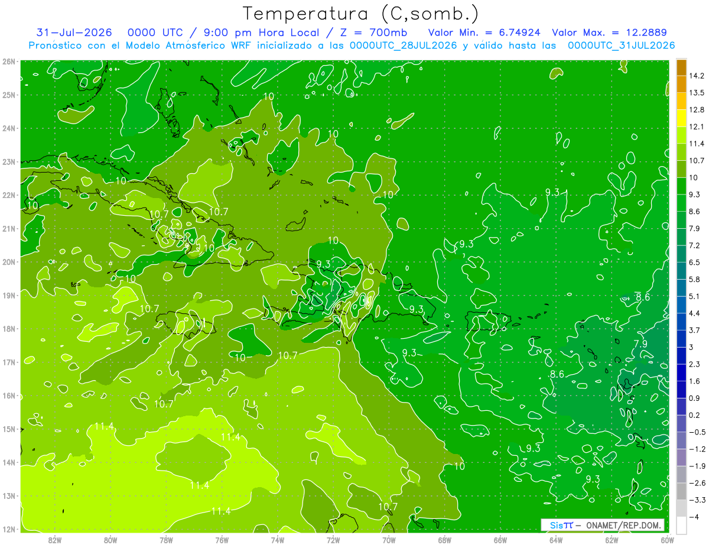Click "Valor Min. = 6.74924"

tap(484, 33)
